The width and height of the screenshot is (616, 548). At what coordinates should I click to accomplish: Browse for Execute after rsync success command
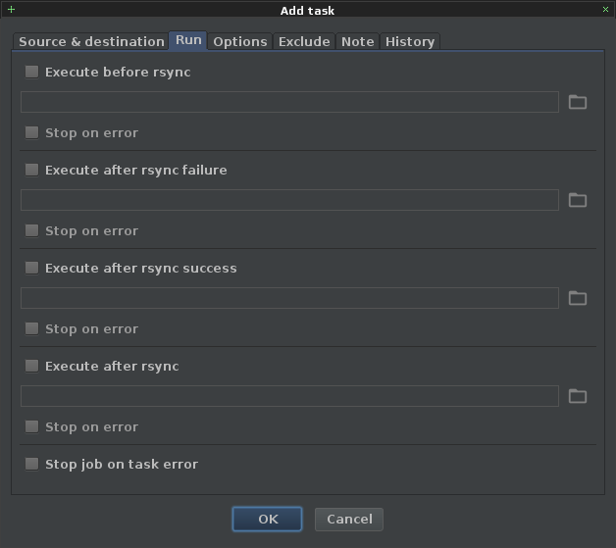(578, 298)
